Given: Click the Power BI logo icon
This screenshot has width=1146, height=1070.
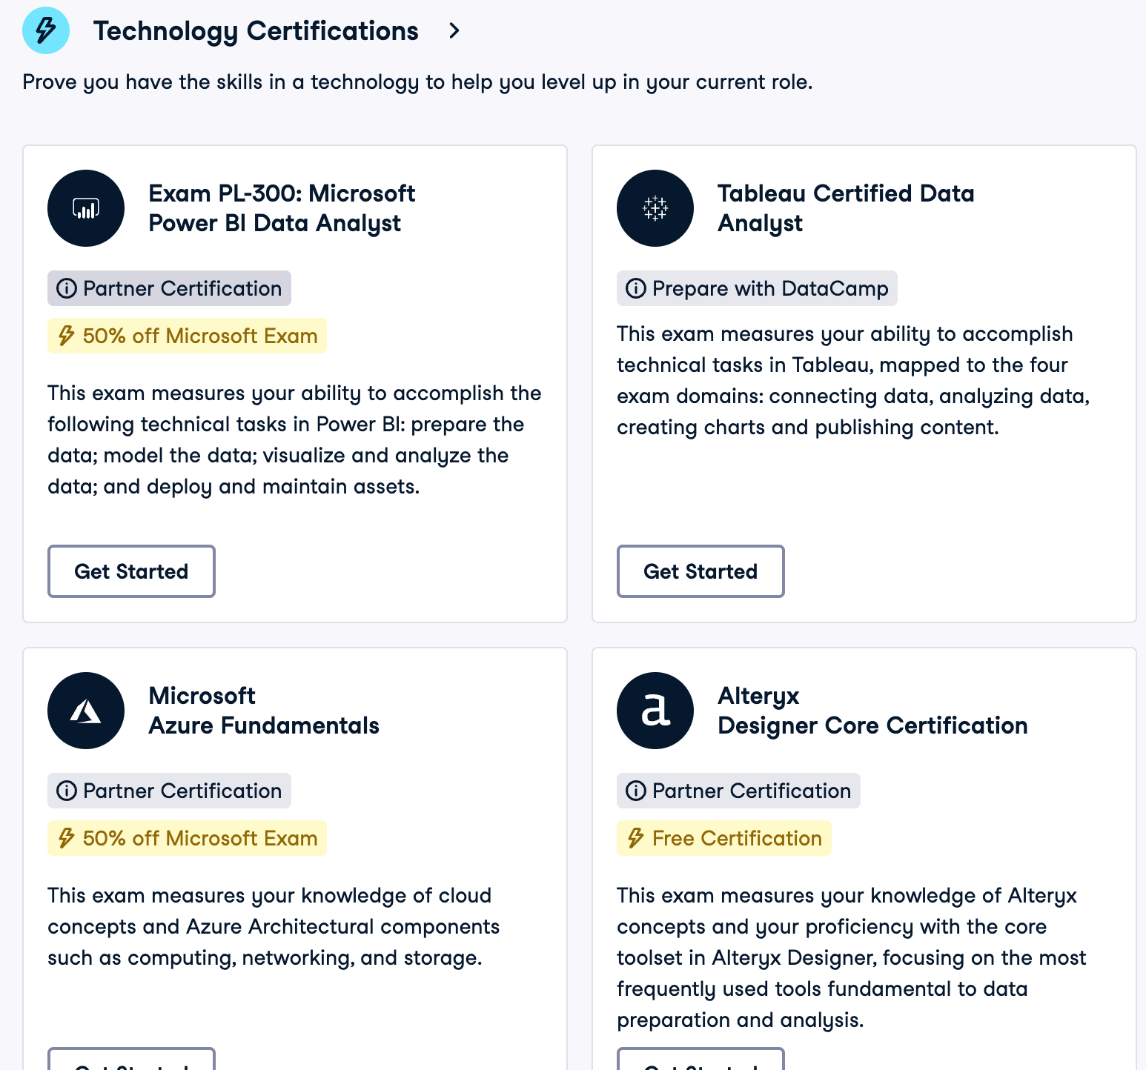Looking at the screenshot, I should point(86,208).
